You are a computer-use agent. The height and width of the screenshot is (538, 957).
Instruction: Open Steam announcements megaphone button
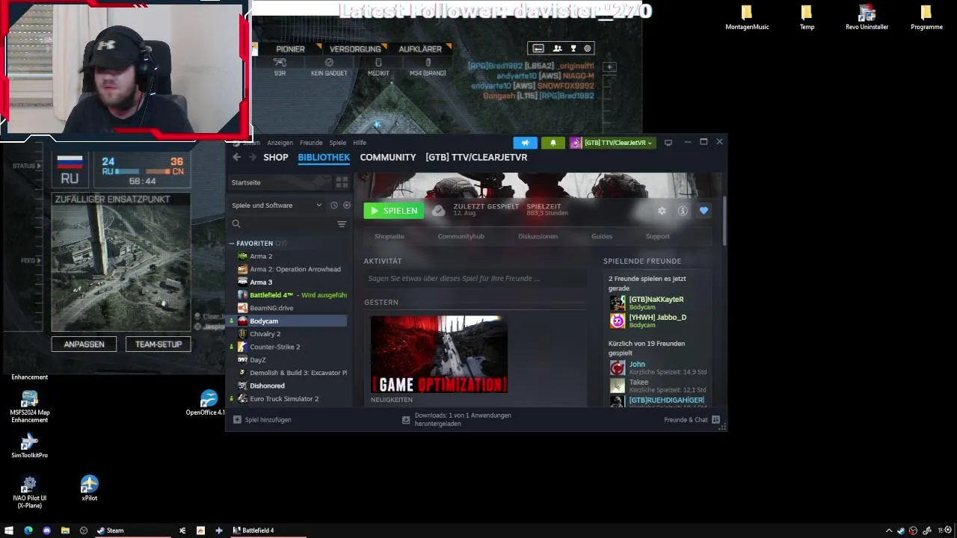click(525, 143)
